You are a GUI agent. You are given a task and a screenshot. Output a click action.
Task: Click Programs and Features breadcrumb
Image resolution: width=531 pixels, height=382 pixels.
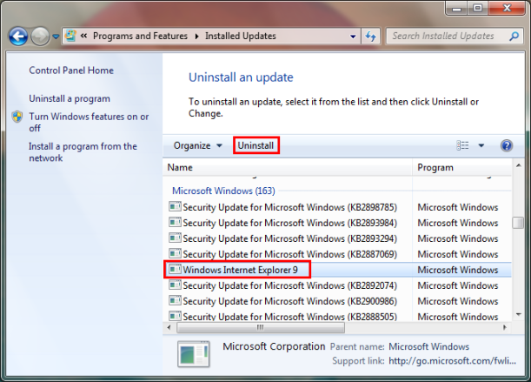[x=140, y=36]
